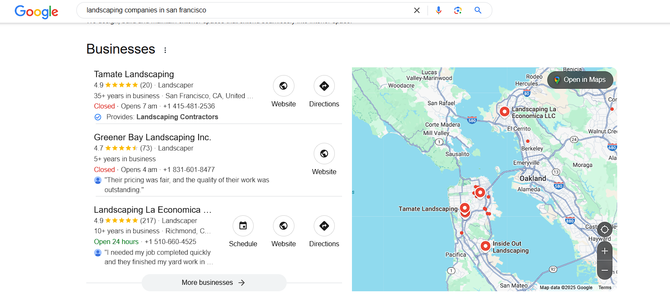Image resolution: width=670 pixels, height=305 pixels.
Task: Select the Berkeley label on the map
Action: [x=532, y=148]
